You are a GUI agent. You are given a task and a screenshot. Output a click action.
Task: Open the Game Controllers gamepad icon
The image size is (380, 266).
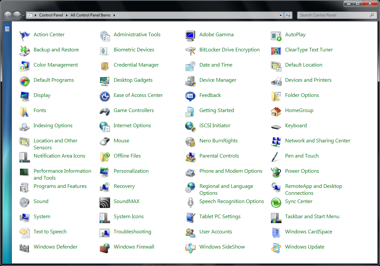[x=105, y=112]
